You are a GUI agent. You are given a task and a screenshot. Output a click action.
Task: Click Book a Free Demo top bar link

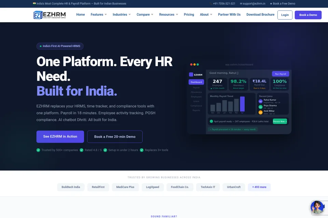pos(284,3)
